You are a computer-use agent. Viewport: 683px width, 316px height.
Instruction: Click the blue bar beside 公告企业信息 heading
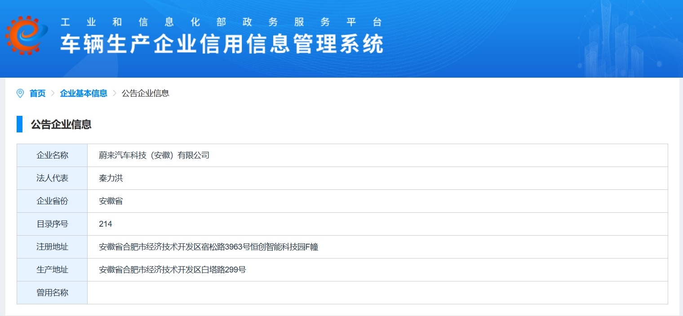19,124
